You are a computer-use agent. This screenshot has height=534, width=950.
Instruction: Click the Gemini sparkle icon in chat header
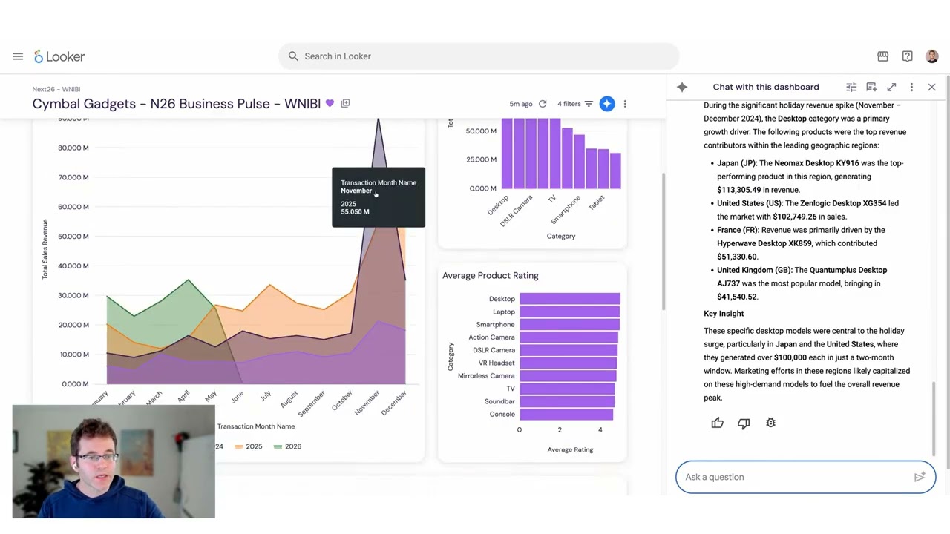pos(682,87)
